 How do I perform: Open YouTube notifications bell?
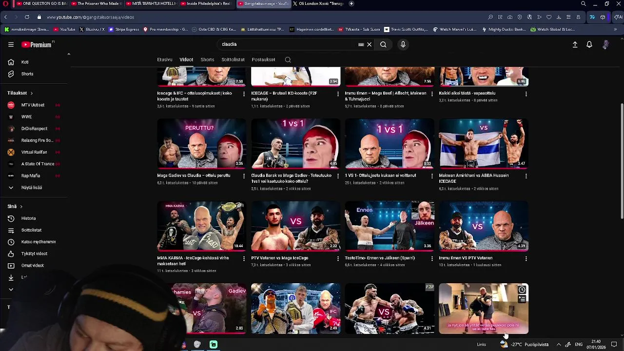click(x=589, y=44)
